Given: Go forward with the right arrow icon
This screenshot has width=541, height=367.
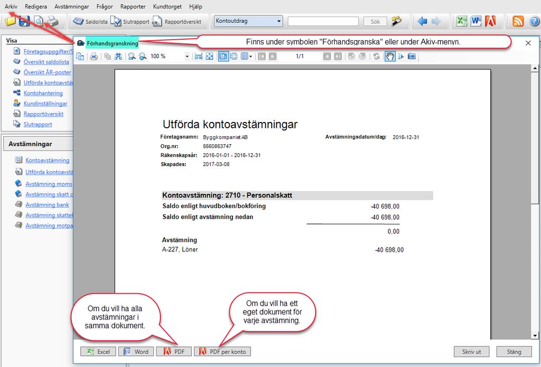Looking at the screenshot, I should [436, 21].
